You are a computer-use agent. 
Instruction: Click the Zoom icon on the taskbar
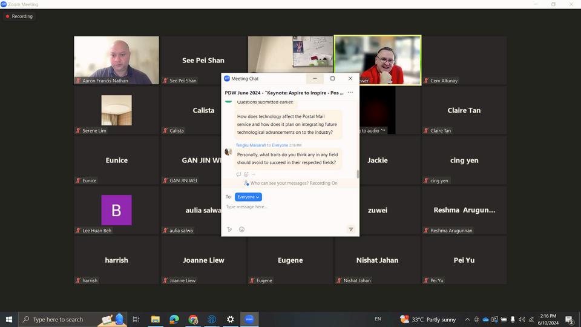click(x=249, y=319)
